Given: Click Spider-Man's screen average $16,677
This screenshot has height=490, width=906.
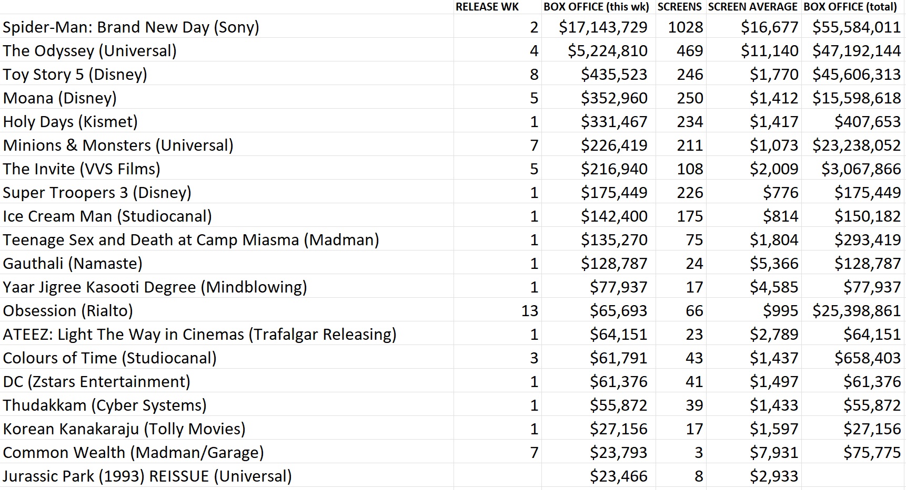Looking at the screenshot, I should [x=769, y=27].
